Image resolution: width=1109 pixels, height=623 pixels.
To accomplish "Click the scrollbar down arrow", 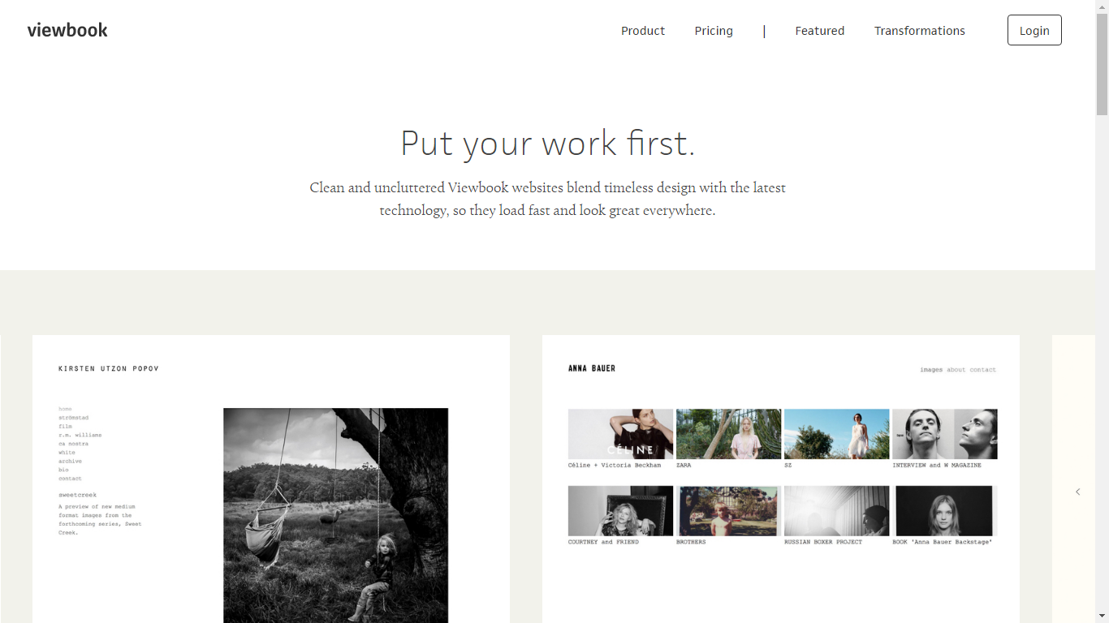I will (1102, 617).
